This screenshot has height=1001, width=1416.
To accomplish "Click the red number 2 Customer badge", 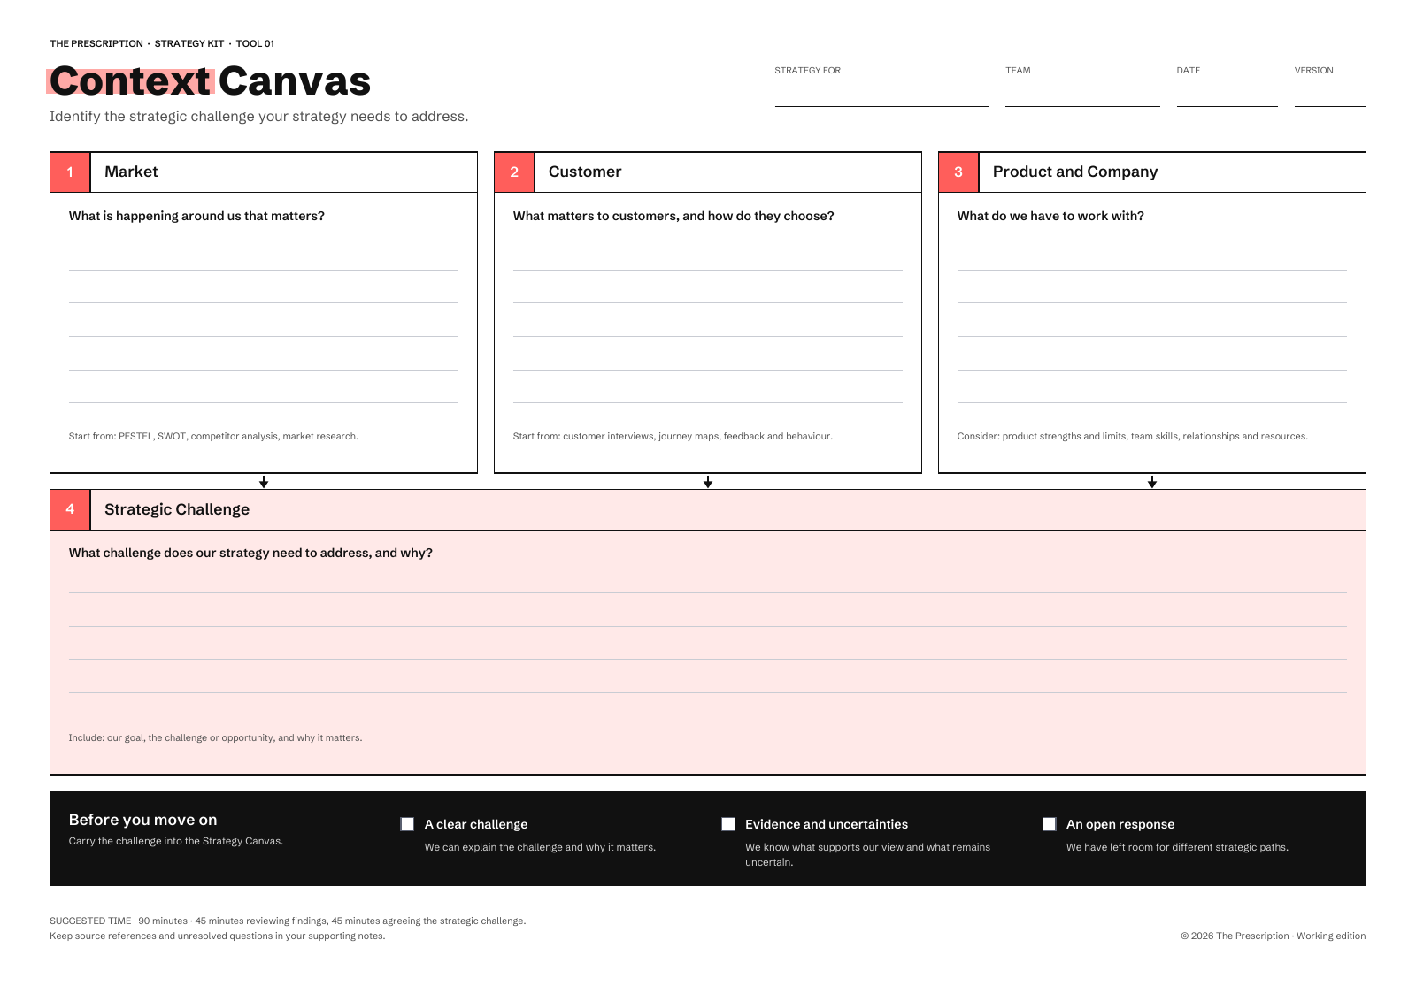I will pyautogui.click(x=514, y=172).
